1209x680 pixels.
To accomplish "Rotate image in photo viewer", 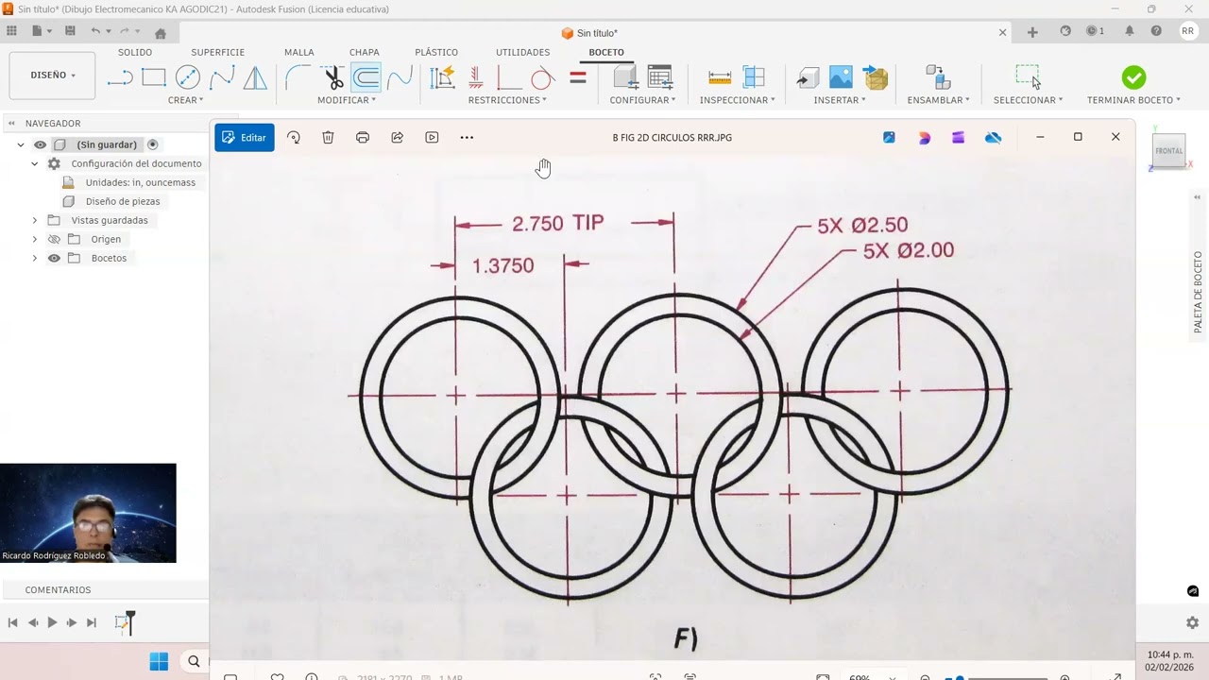I will click(x=294, y=137).
